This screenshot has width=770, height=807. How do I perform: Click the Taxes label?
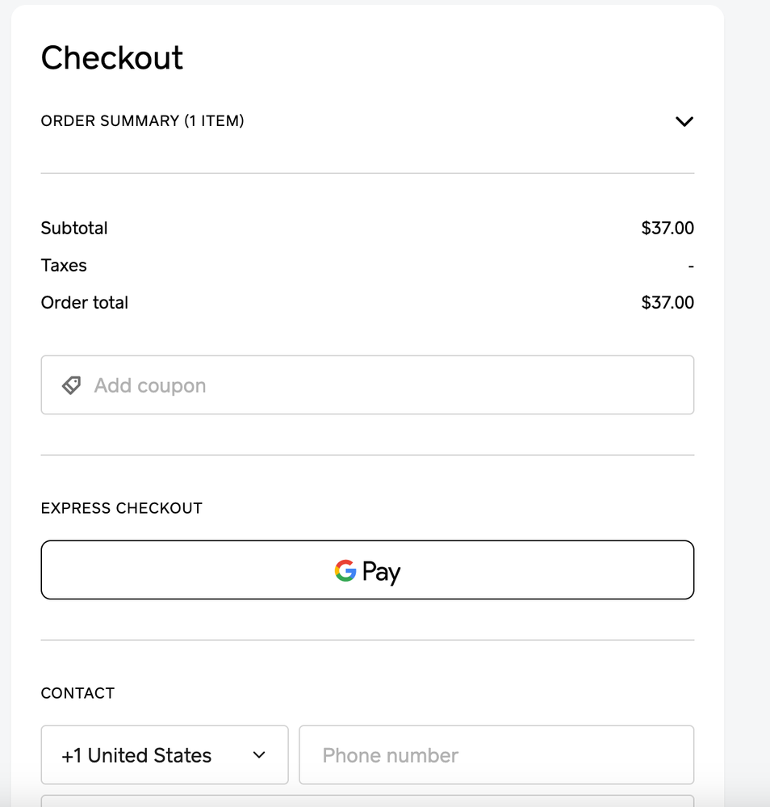pyautogui.click(x=64, y=265)
